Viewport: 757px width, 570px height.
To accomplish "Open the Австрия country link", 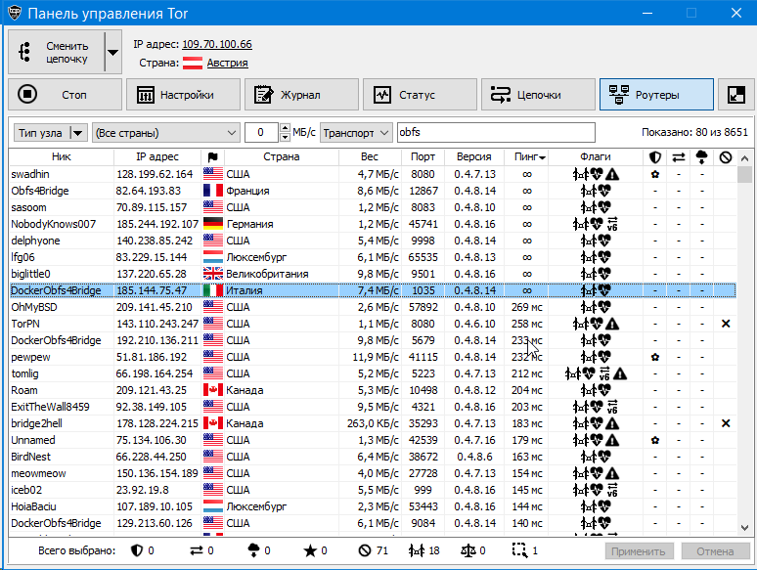I will click(227, 63).
